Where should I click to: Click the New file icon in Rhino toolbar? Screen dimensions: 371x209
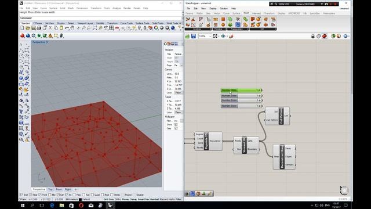click(22, 28)
